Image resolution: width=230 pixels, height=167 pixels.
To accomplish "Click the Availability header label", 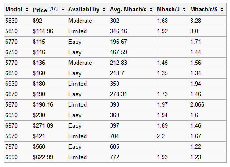I will point(84,10).
